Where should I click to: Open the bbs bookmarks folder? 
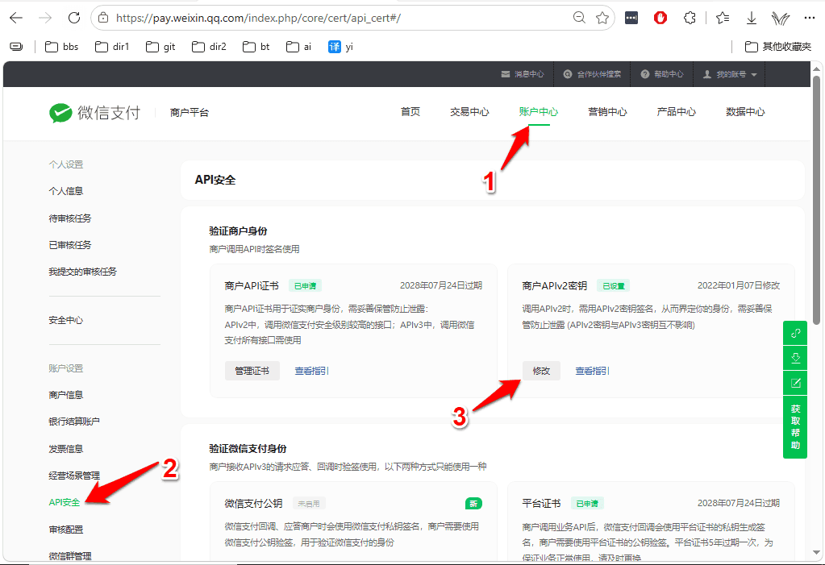[x=61, y=47]
